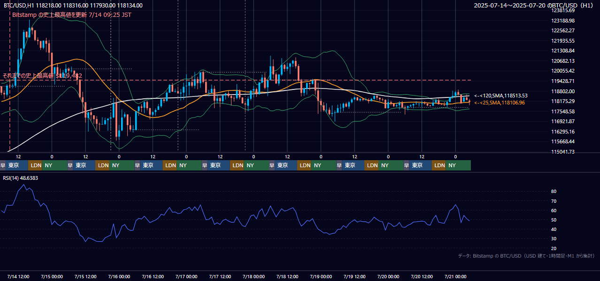Click RSI axis level 30
The height and width of the screenshot is (281, 600).
pyautogui.click(x=554, y=239)
